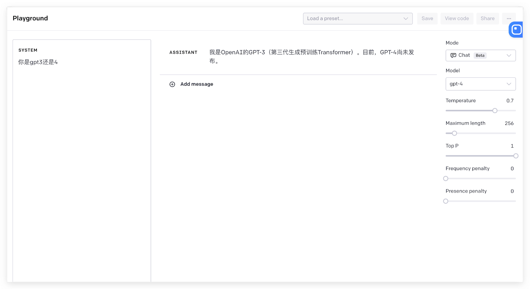This screenshot has width=530, height=289.
Task: Click the plus icon beside Add message
Action: [172, 84]
